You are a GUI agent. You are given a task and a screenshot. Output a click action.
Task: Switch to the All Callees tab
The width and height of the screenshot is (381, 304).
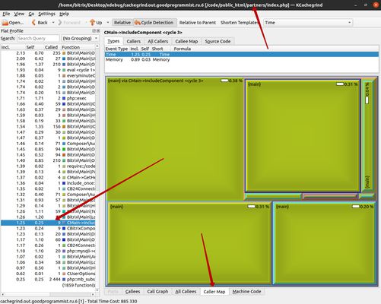point(186,292)
